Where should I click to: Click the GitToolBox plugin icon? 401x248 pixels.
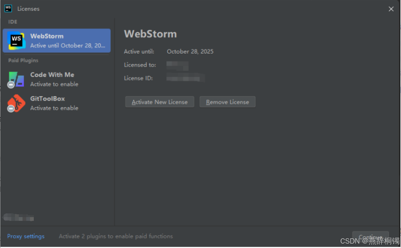click(16, 103)
